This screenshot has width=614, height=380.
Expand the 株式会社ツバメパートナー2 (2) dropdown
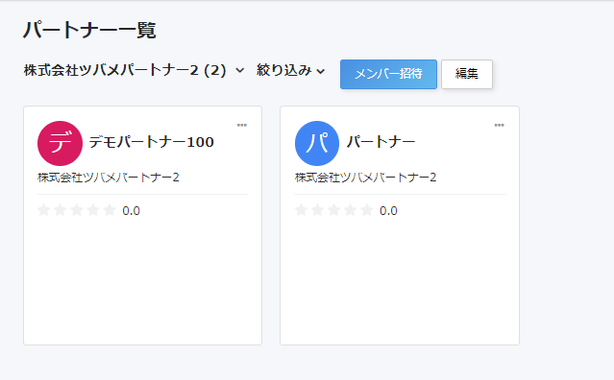pos(134,70)
